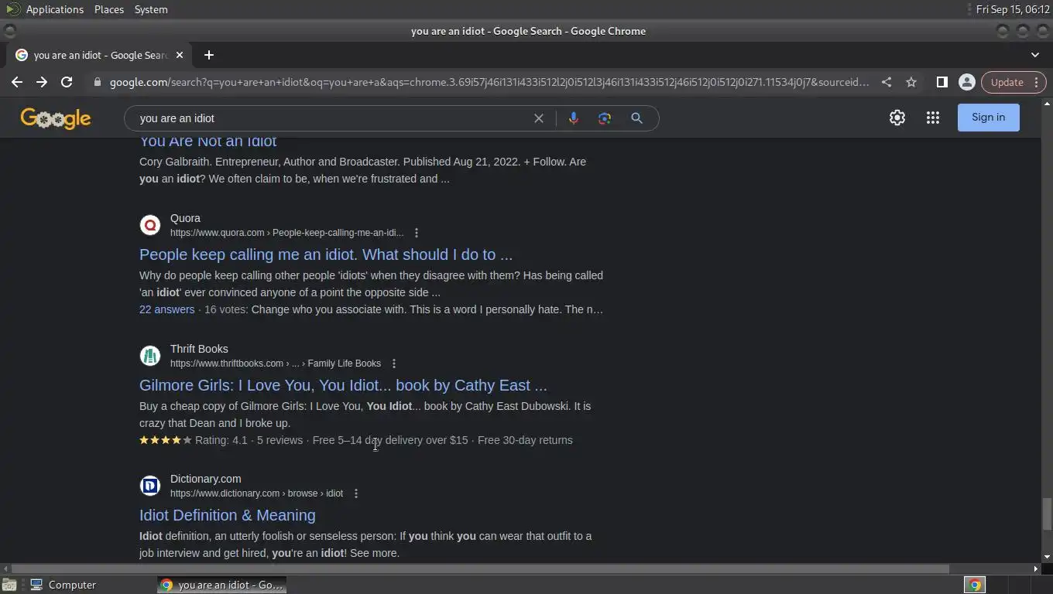Viewport: 1053px width, 594px height.
Task: Click the horizontal scrollbar at bottom
Action: coord(480,568)
